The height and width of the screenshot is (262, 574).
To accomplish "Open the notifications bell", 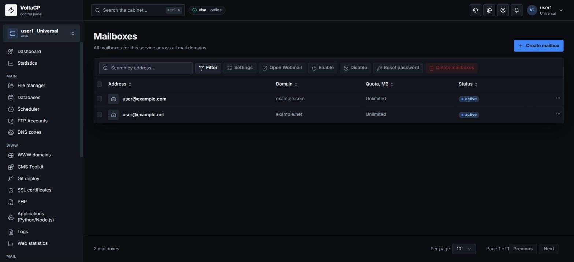I will [x=517, y=10].
